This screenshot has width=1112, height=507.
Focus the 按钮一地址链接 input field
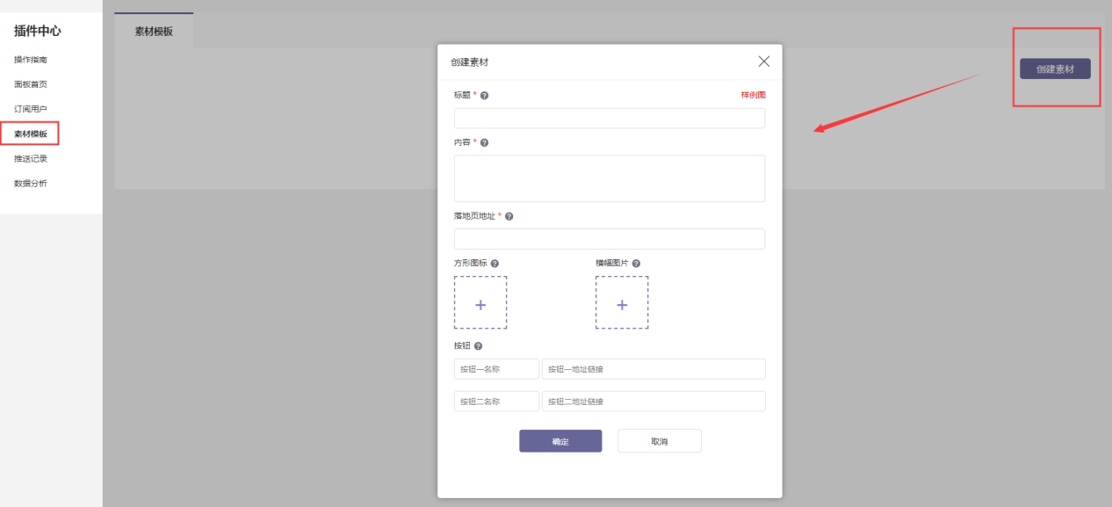[653, 369]
